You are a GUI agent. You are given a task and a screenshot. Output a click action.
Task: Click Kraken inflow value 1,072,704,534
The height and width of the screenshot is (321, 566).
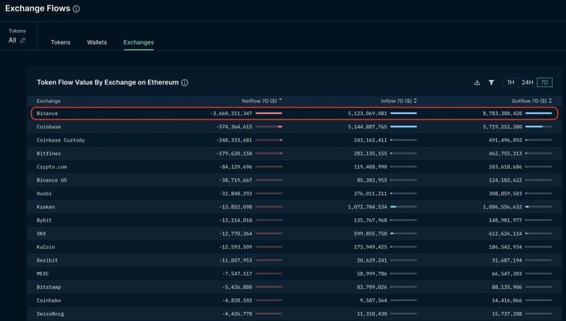367,207
